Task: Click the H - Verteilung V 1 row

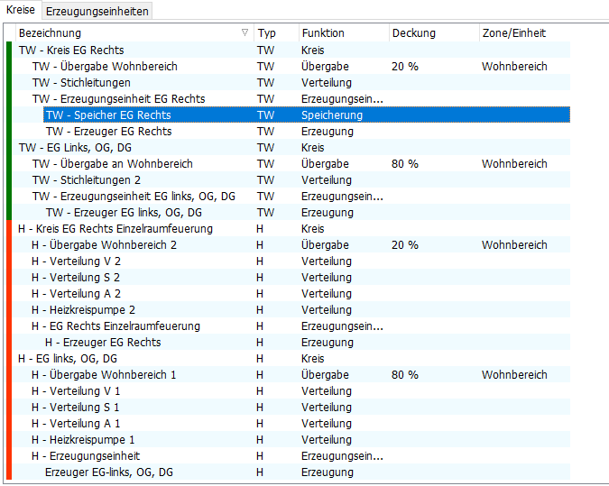Action: pyautogui.click(x=76, y=391)
